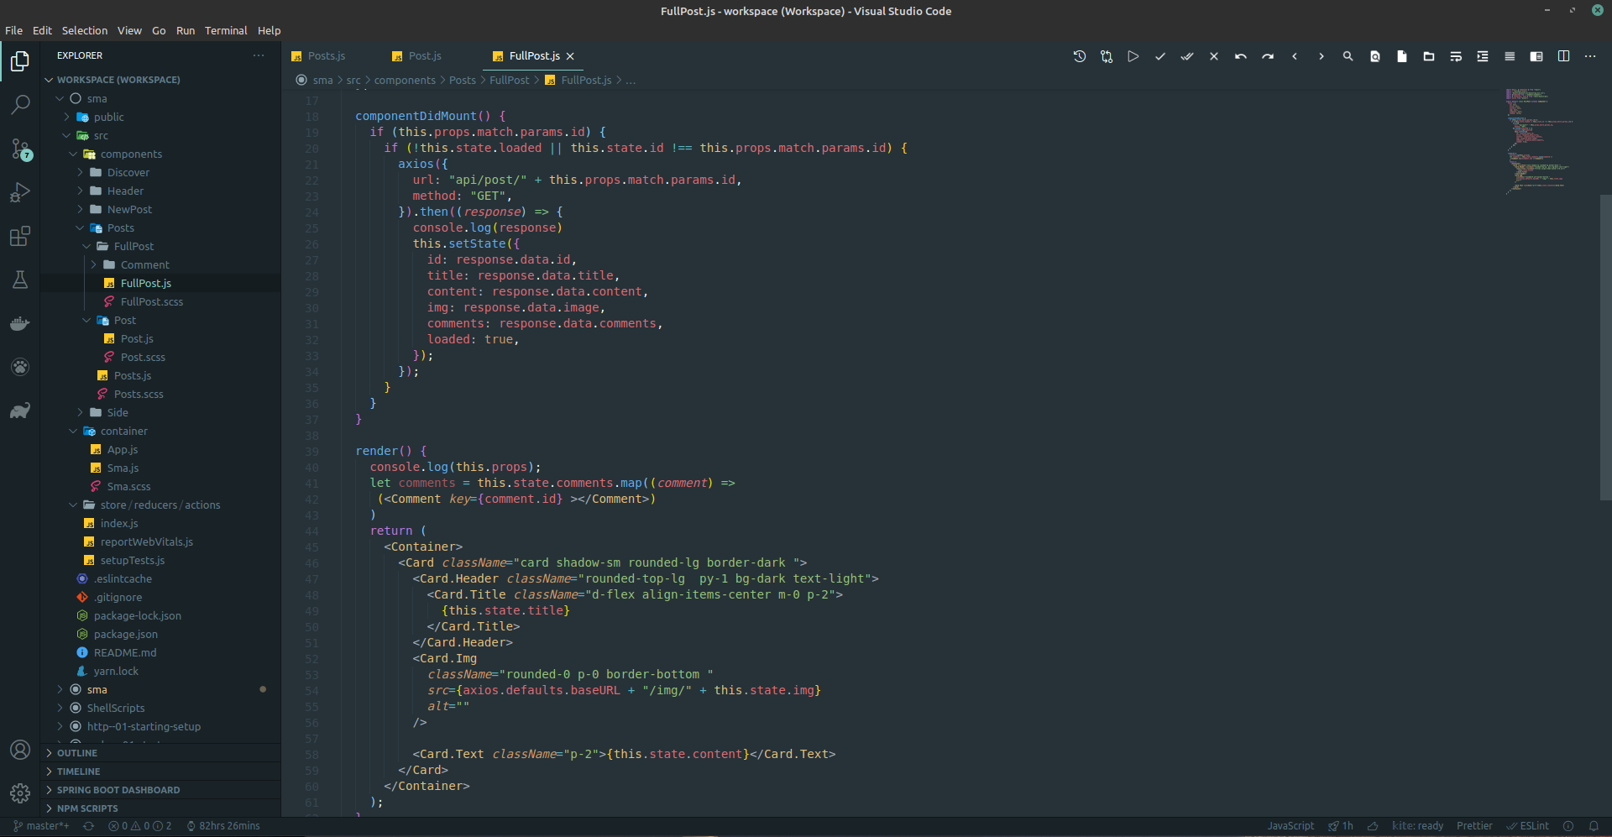Open the Source Control view with the badge
Image resolution: width=1612 pixels, height=837 pixels.
click(20, 149)
